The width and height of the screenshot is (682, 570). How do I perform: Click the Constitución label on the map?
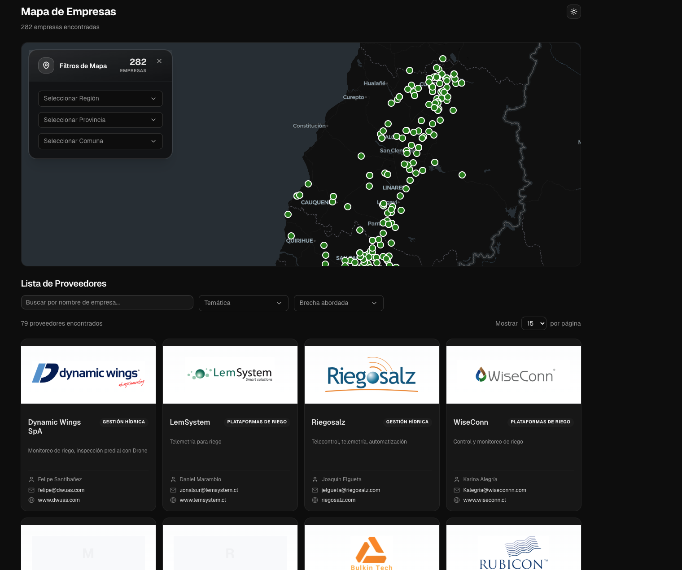[309, 126]
